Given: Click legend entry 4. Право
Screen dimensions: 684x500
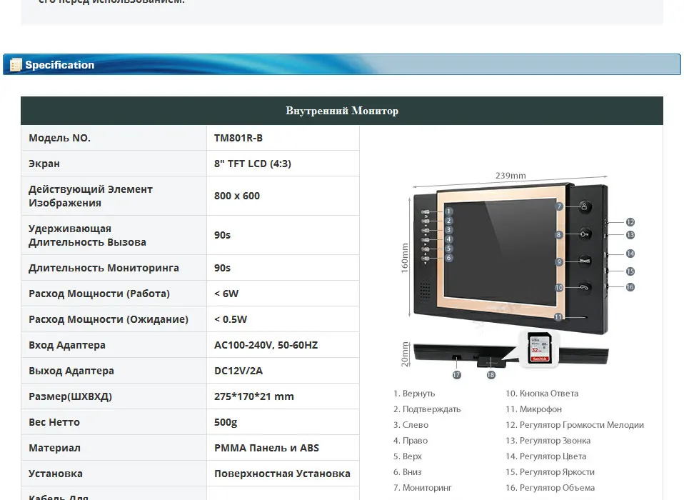Looking at the screenshot, I should 410,441.
